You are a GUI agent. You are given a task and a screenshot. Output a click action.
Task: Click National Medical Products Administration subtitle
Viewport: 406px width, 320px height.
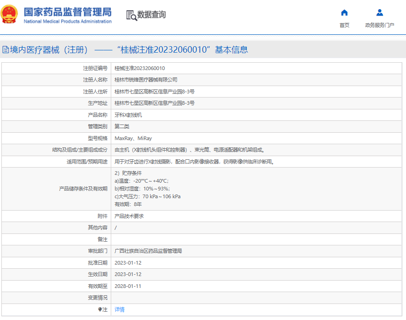tap(68, 22)
